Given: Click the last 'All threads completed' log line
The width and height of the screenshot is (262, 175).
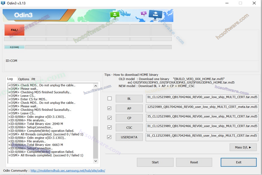Looking at the screenshot, I should (x=46, y=155).
